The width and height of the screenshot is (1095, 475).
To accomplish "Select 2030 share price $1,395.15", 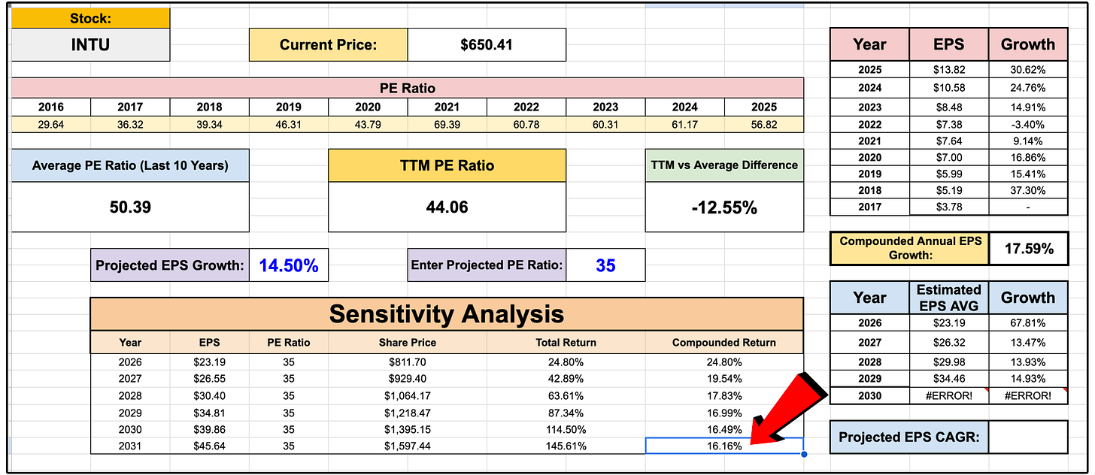I will tap(408, 429).
